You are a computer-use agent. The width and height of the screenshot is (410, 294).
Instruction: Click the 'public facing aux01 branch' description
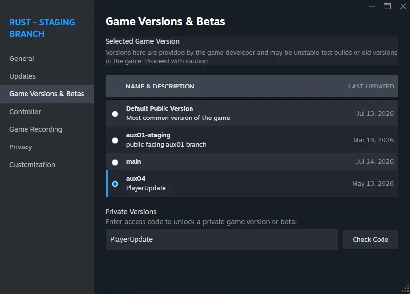(x=166, y=144)
